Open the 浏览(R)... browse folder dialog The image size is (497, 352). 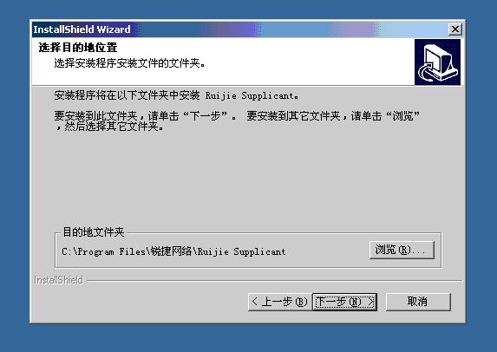(x=402, y=250)
